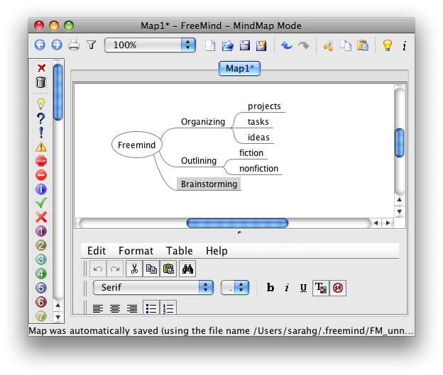The height and width of the screenshot is (375, 443).
Task: Open find with the binoculars button
Action: [187, 269]
